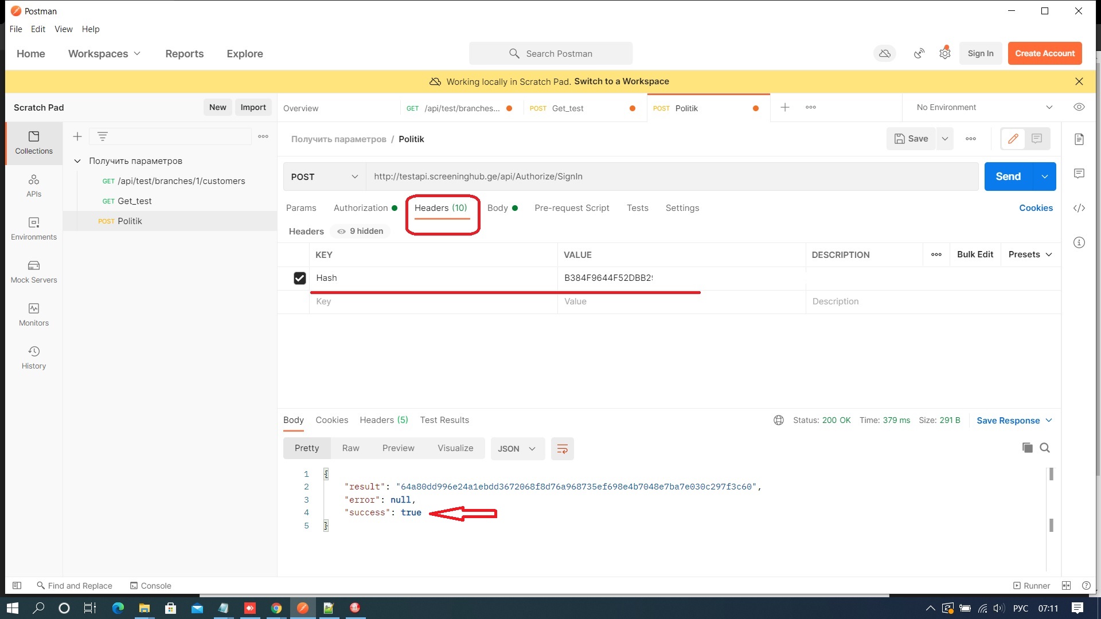The image size is (1101, 619).
Task: Open request info panel icon
Action: click(1079, 242)
